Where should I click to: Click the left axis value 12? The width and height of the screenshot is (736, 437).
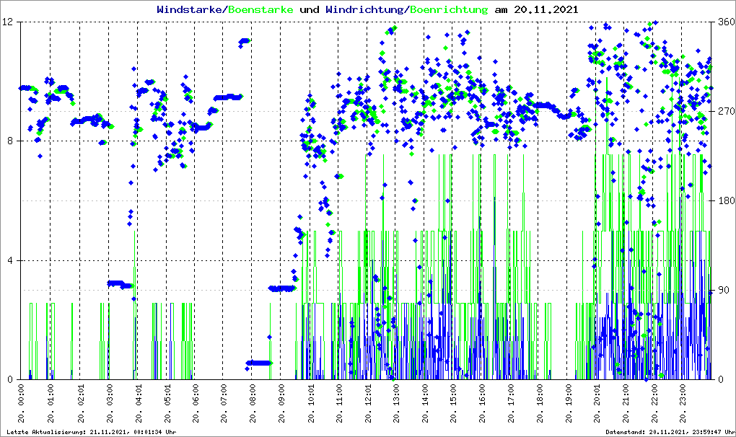coord(10,22)
